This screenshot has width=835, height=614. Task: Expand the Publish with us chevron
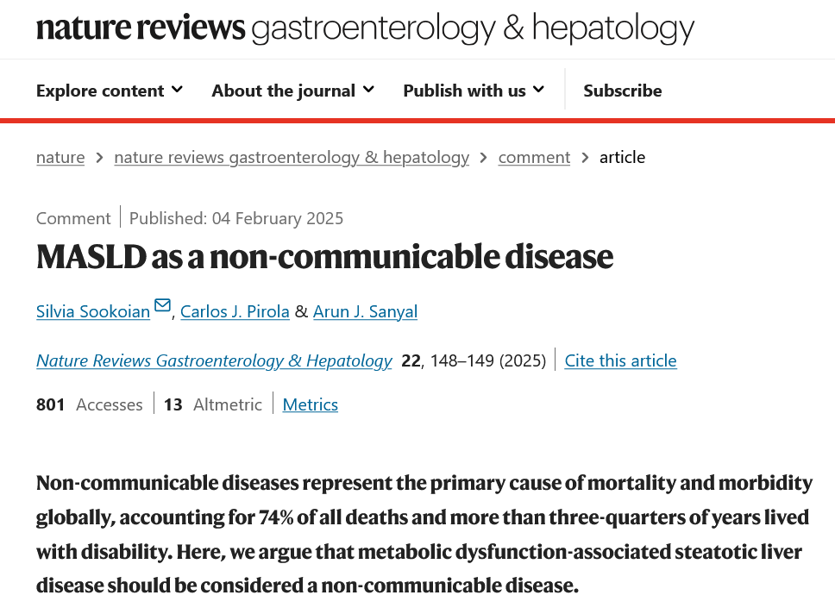538,89
